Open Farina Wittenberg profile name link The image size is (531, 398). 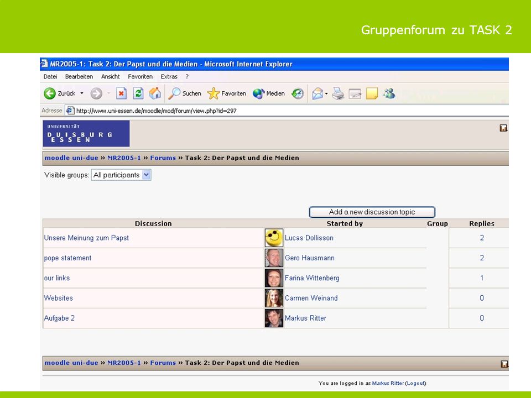[312, 278]
